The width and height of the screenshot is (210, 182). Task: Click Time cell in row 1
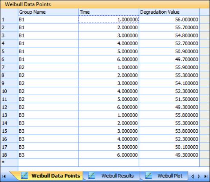[109, 20]
